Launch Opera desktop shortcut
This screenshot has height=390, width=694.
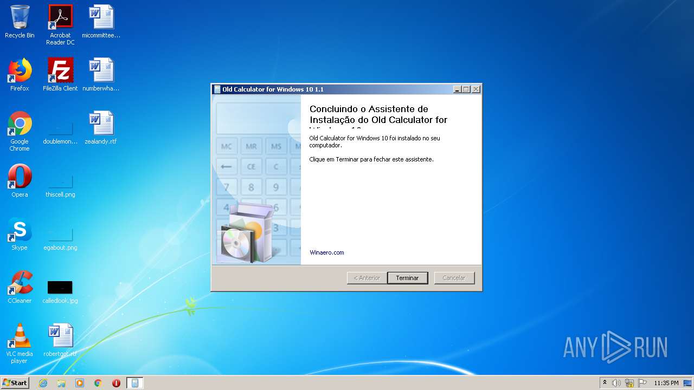pos(20,181)
